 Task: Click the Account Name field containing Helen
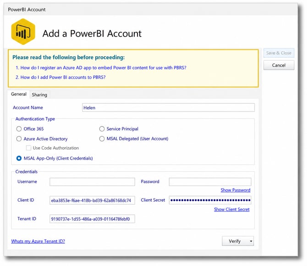[168, 107]
